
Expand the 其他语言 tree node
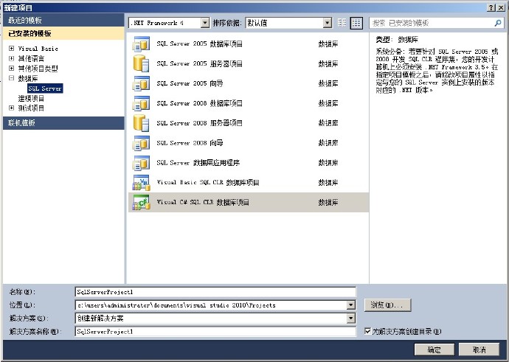[x=11, y=58]
